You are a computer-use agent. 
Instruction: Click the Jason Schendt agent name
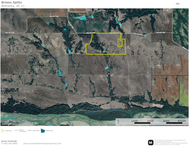[9, 141]
